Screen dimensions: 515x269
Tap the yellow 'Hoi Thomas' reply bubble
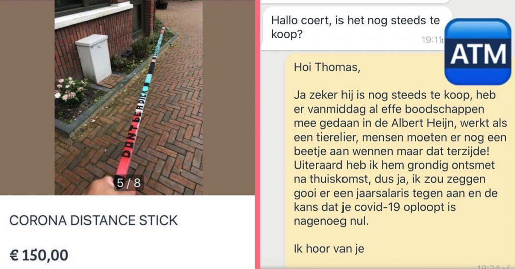tap(400, 161)
